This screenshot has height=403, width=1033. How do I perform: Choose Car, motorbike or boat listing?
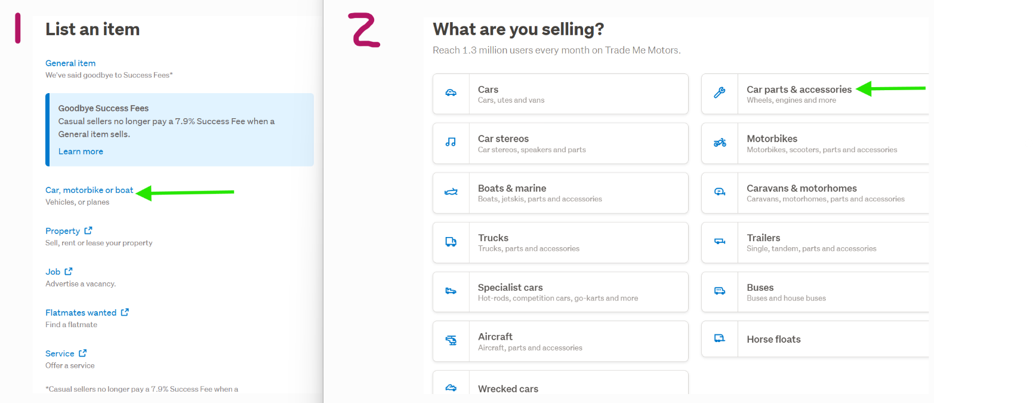pyautogui.click(x=90, y=190)
